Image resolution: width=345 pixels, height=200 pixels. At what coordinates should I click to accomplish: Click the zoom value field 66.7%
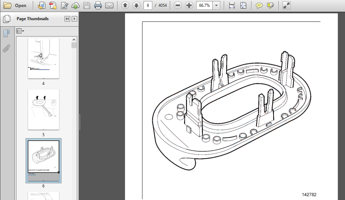tap(204, 5)
